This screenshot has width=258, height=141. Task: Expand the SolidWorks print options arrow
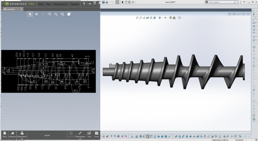tap(109, 2)
